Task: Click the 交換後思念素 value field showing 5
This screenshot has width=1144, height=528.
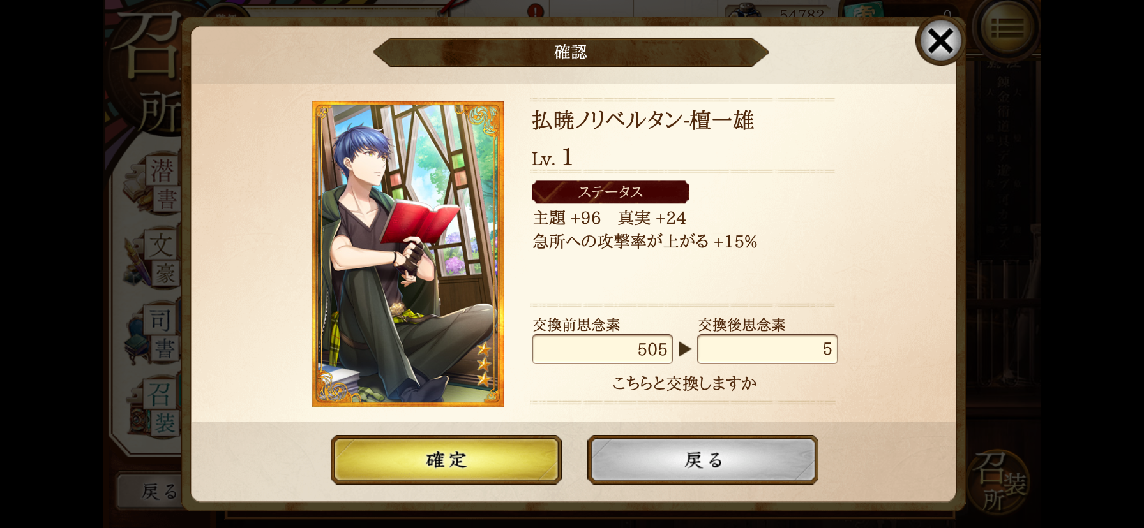Action: [767, 349]
